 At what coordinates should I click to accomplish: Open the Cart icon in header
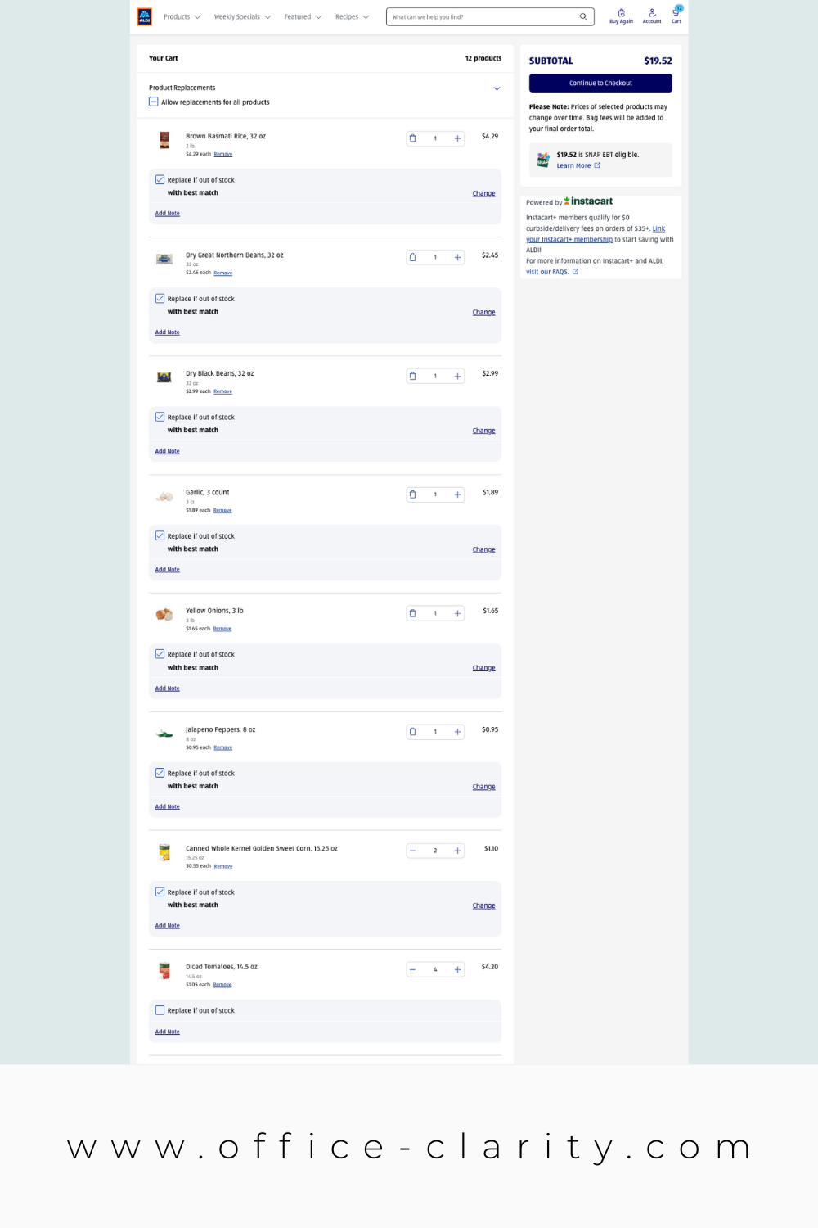pyautogui.click(x=676, y=14)
